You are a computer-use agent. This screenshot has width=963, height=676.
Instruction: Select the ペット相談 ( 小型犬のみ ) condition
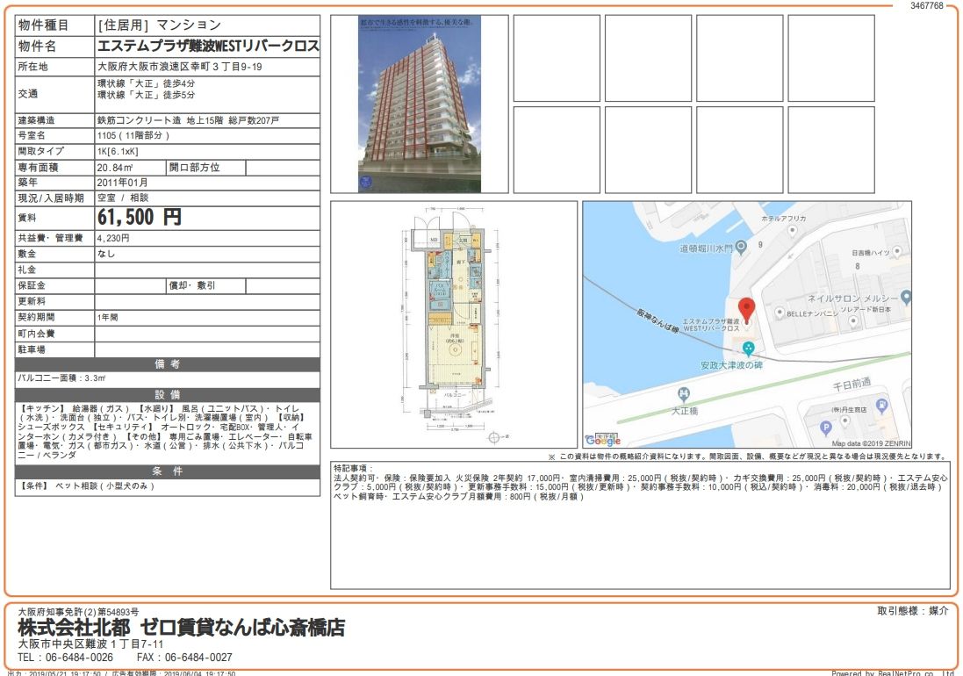[104, 485]
